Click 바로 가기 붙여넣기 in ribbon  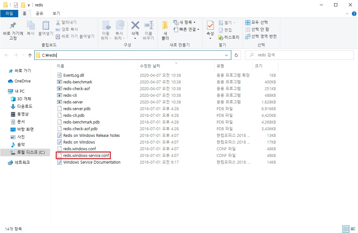(x=75, y=36)
